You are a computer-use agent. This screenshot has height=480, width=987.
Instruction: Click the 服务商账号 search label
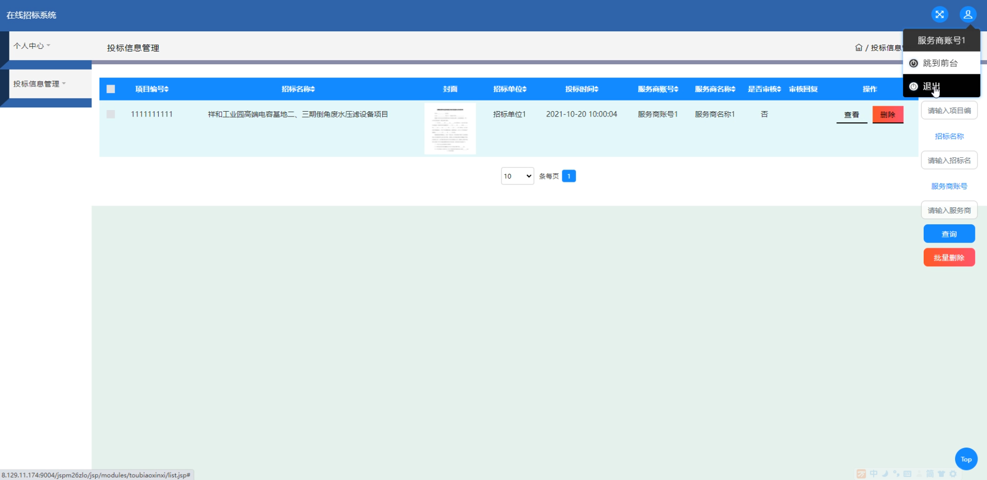949,186
